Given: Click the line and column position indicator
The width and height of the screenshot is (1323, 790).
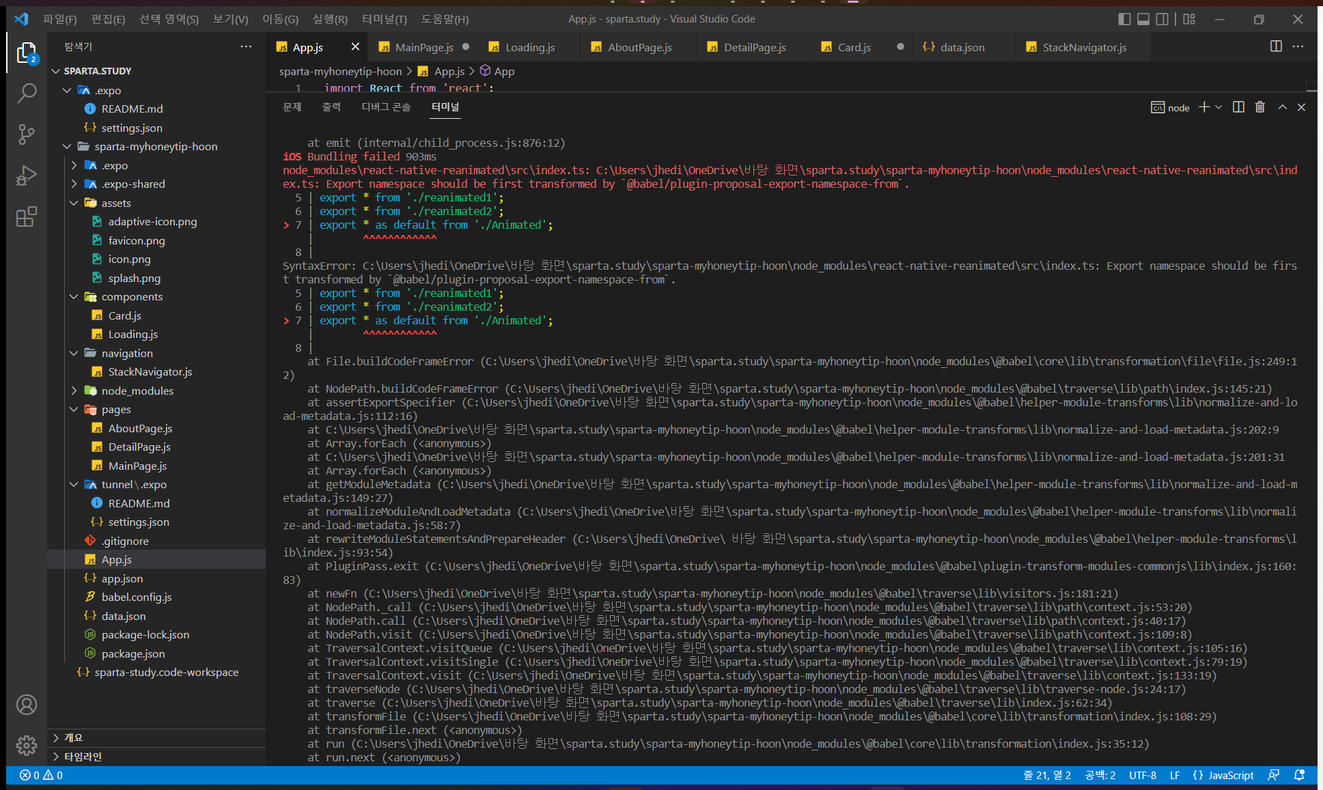Looking at the screenshot, I should pos(1047,775).
